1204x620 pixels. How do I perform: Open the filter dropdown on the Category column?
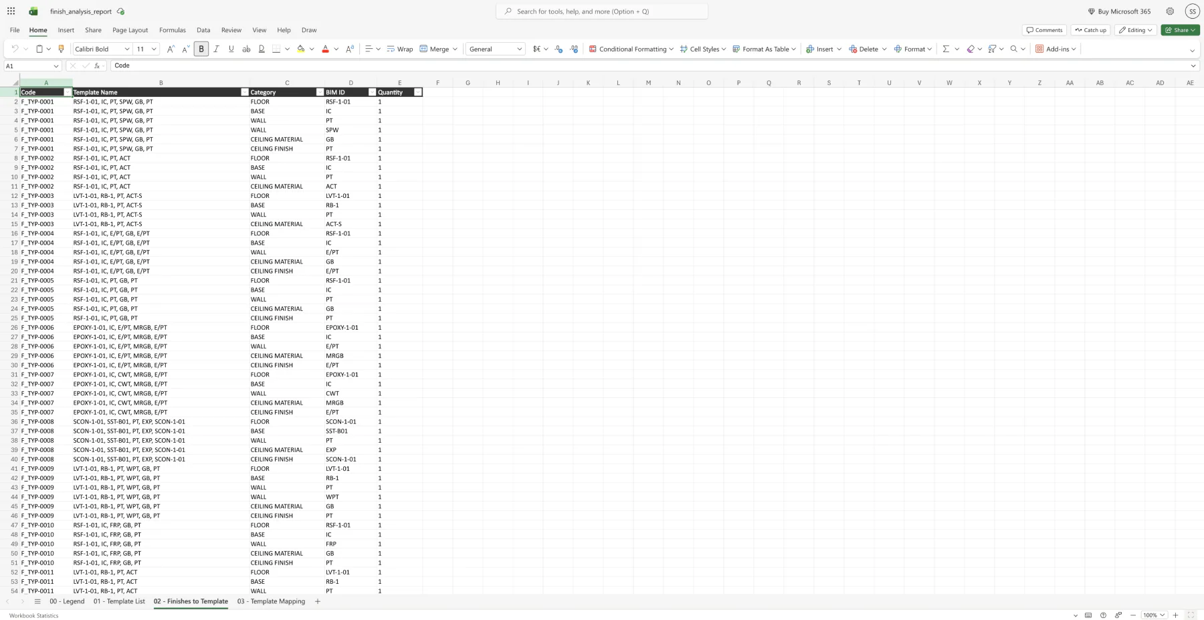(x=320, y=92)
